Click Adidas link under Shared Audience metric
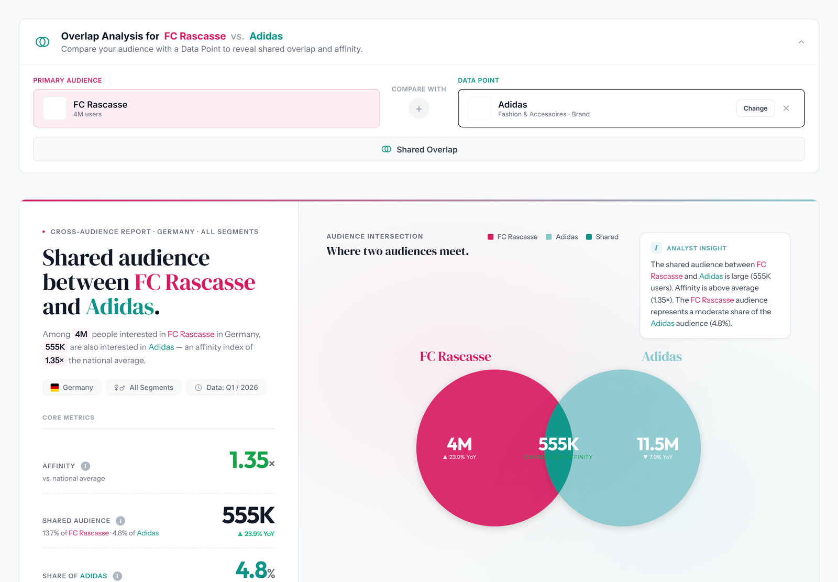Viewport: 838px width, 582px height. pyautogui.click(x=148, y=533)
